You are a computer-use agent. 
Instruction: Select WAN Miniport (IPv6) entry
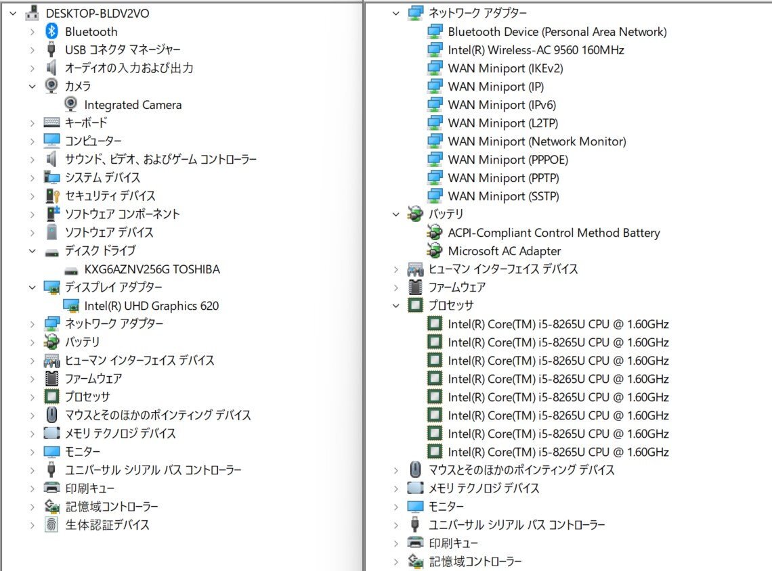click(x=502, y=105)
